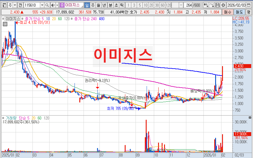Click the candle count field 264

click(x=188, y=5)
